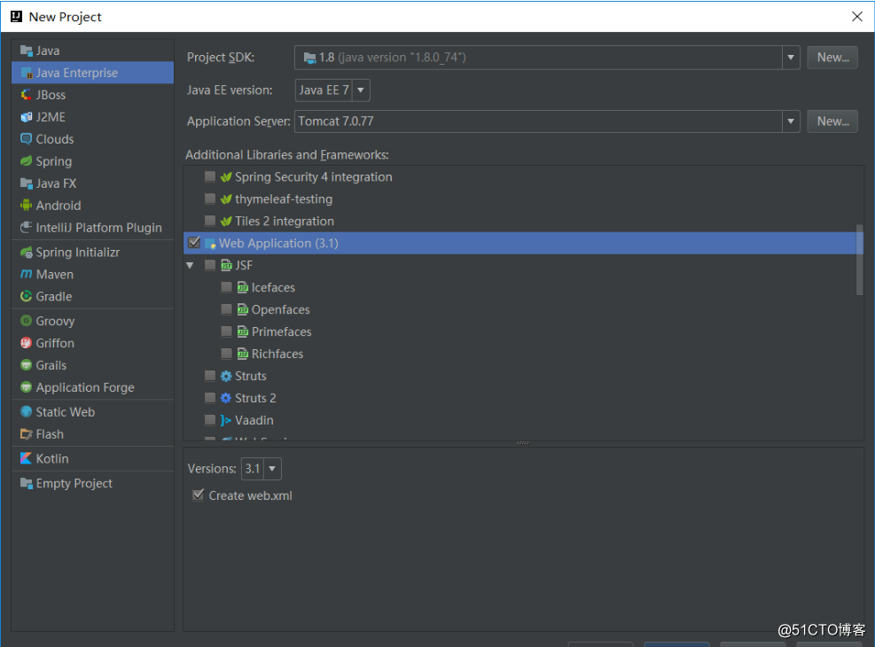The image size is (875, 647).
Task: Click the Clouds icon
Action: click(x=27, y=139)
